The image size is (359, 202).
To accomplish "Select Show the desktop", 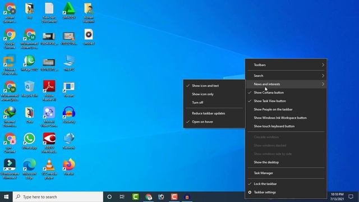I will click(286, 162).
